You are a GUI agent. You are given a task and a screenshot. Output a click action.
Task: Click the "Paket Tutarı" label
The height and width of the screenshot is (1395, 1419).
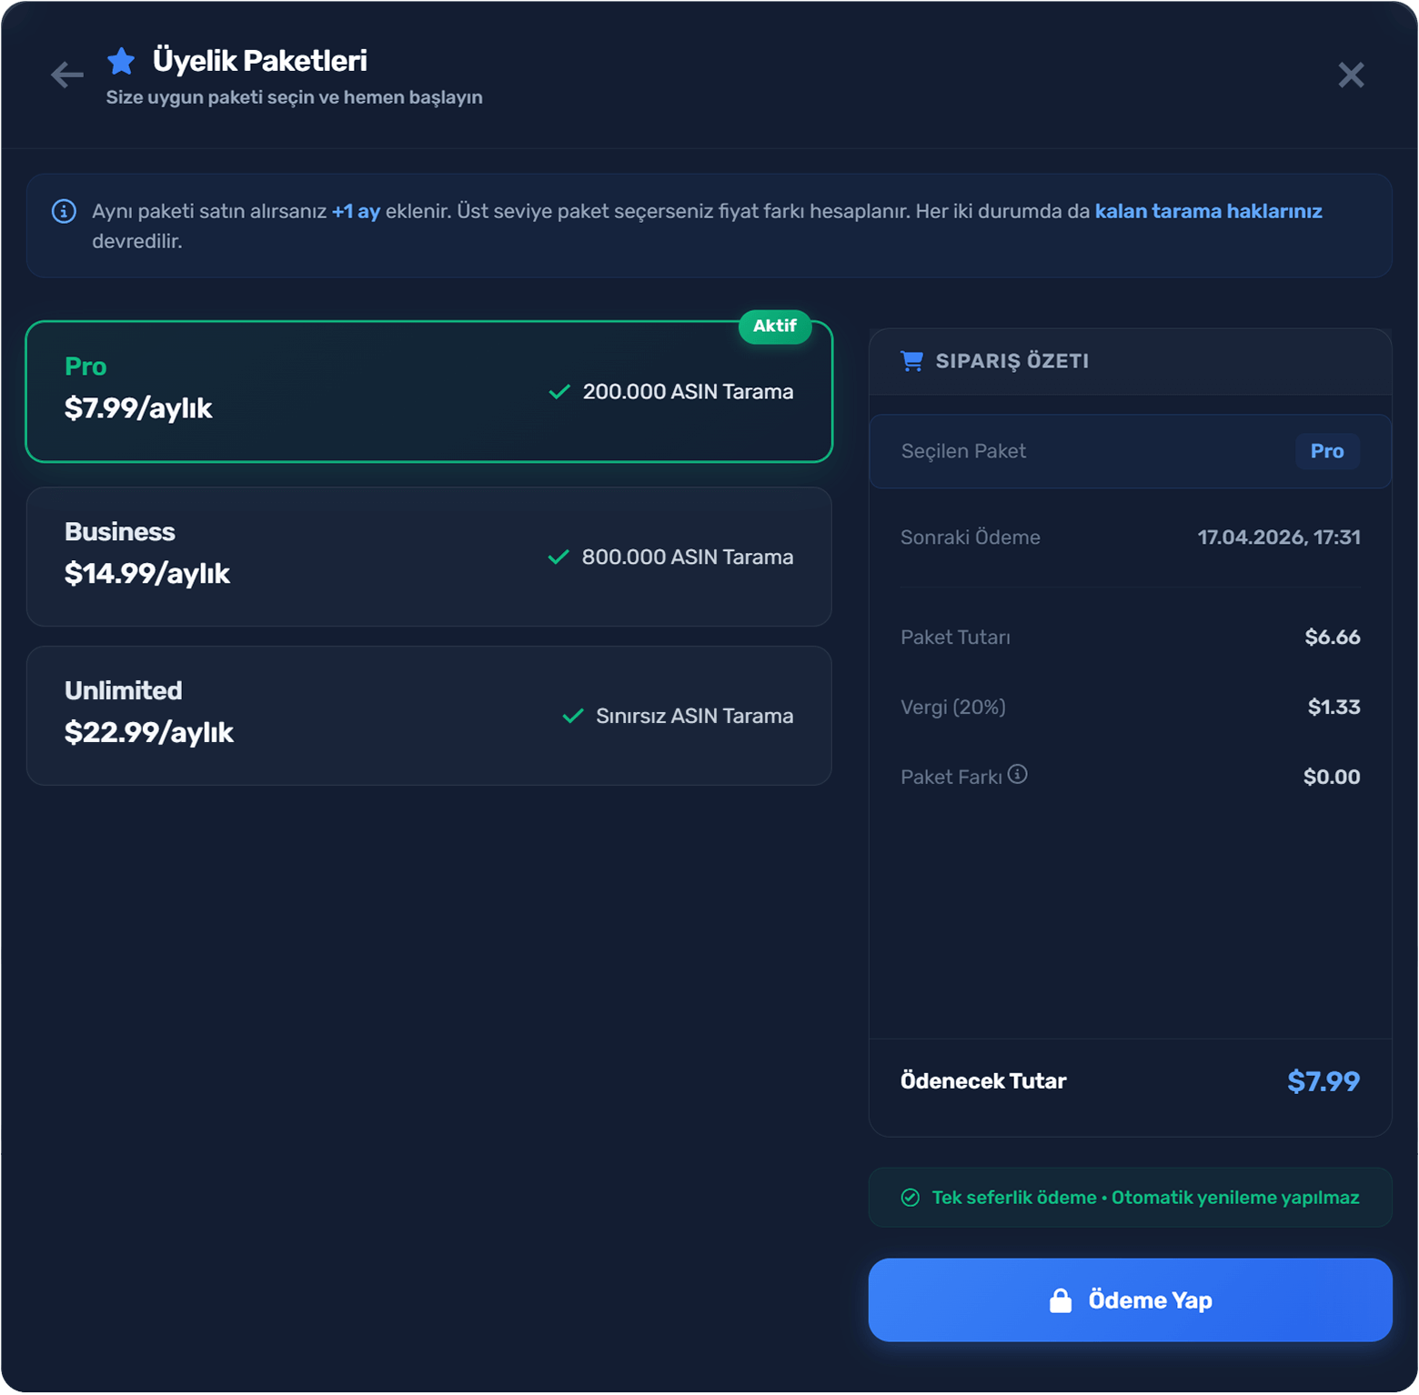click(955, 637)
